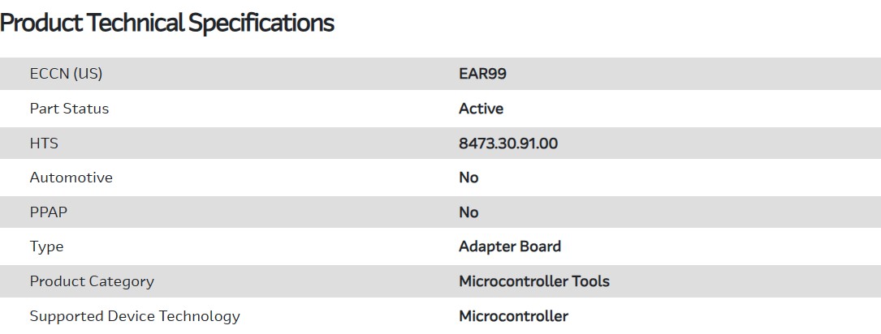The width and height of the screenshot is (881, 334).
Task: Select the No value beside PPAP
Action: (x=469, y=212)
